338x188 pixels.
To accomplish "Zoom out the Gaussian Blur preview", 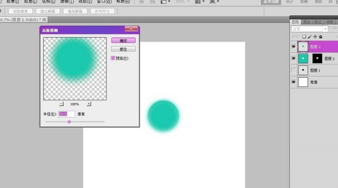I will 61,104.
